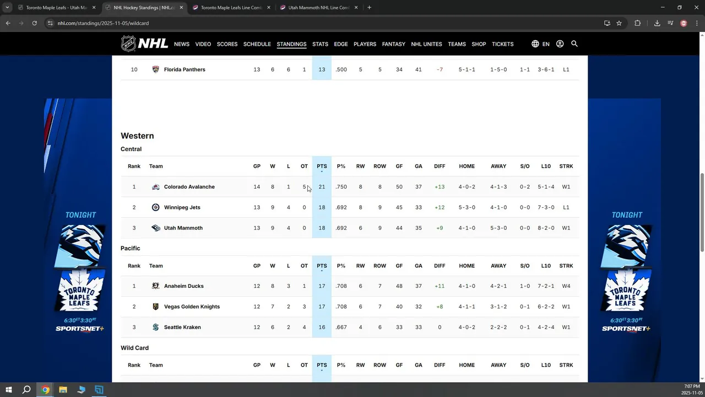Screen dimensions: 705x397
Task: Open the TICKETS menu item
Action: pyautogui.click(x=502, y=44)
